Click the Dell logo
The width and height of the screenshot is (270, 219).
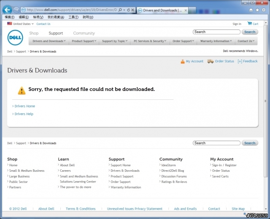point(15,37)
